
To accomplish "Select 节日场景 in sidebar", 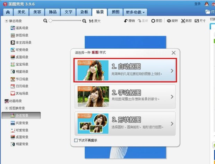I will click(x=19, y=79).
